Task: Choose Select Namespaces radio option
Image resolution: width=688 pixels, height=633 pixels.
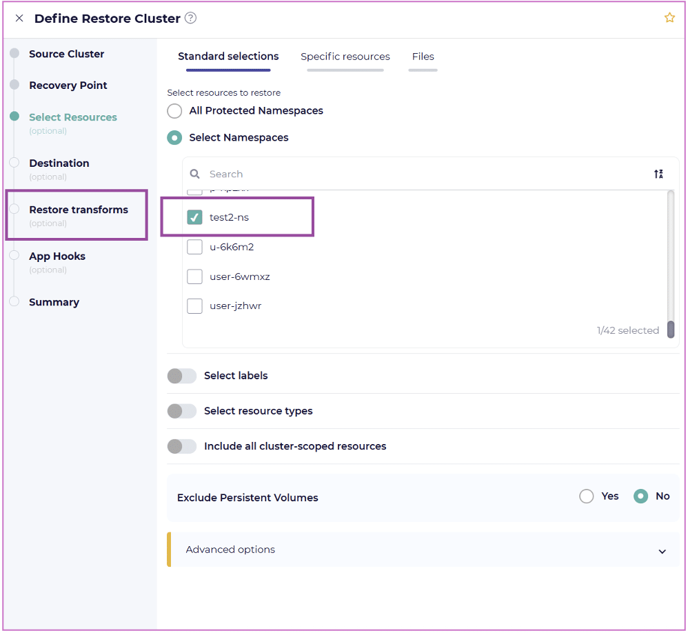Action: [x=174, y=138]
